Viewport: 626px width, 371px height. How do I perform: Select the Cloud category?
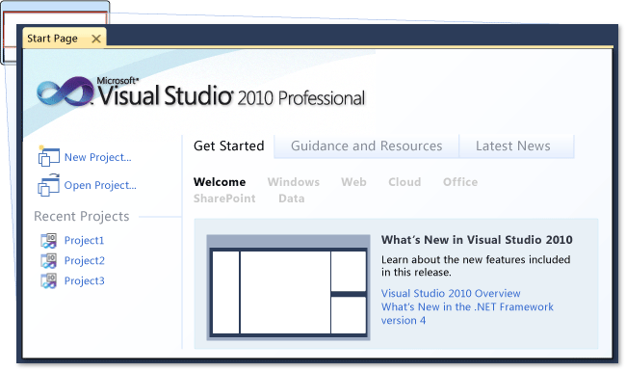coord(404,182)
